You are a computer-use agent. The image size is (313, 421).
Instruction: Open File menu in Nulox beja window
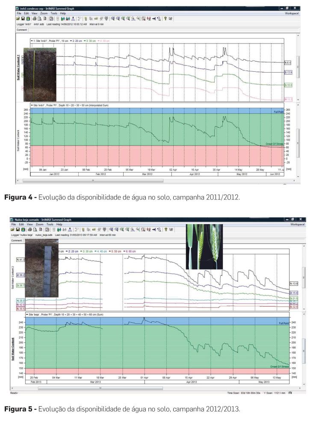pos(13,224)
